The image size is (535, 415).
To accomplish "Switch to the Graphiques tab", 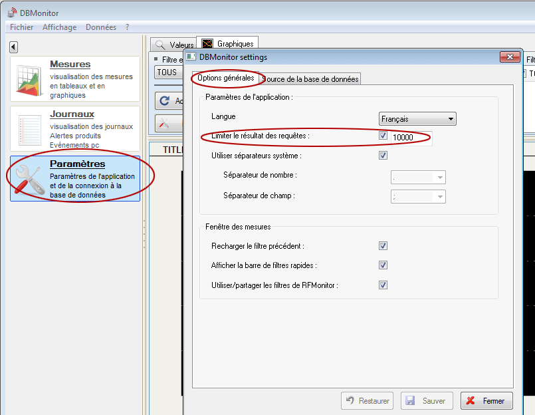I will pos(227,44).
